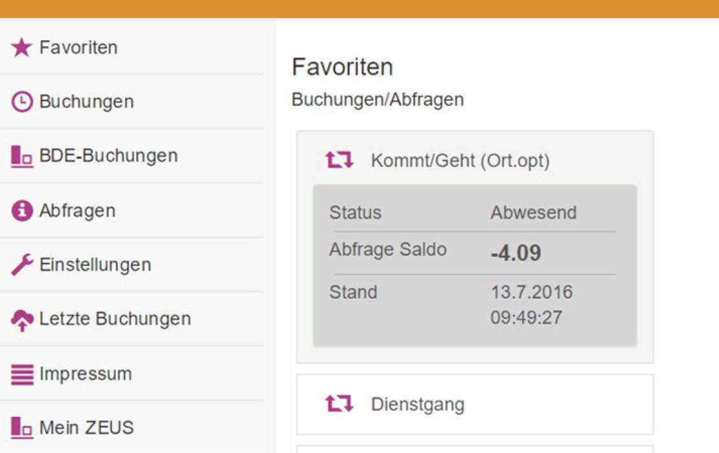Click the Mein ZEUS sidebar icon
The image size is (719, 453).
(21, 427)
